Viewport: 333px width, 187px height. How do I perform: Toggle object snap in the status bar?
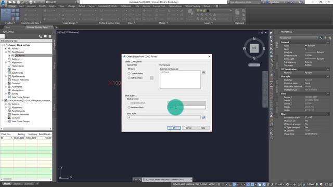(252, 184)
